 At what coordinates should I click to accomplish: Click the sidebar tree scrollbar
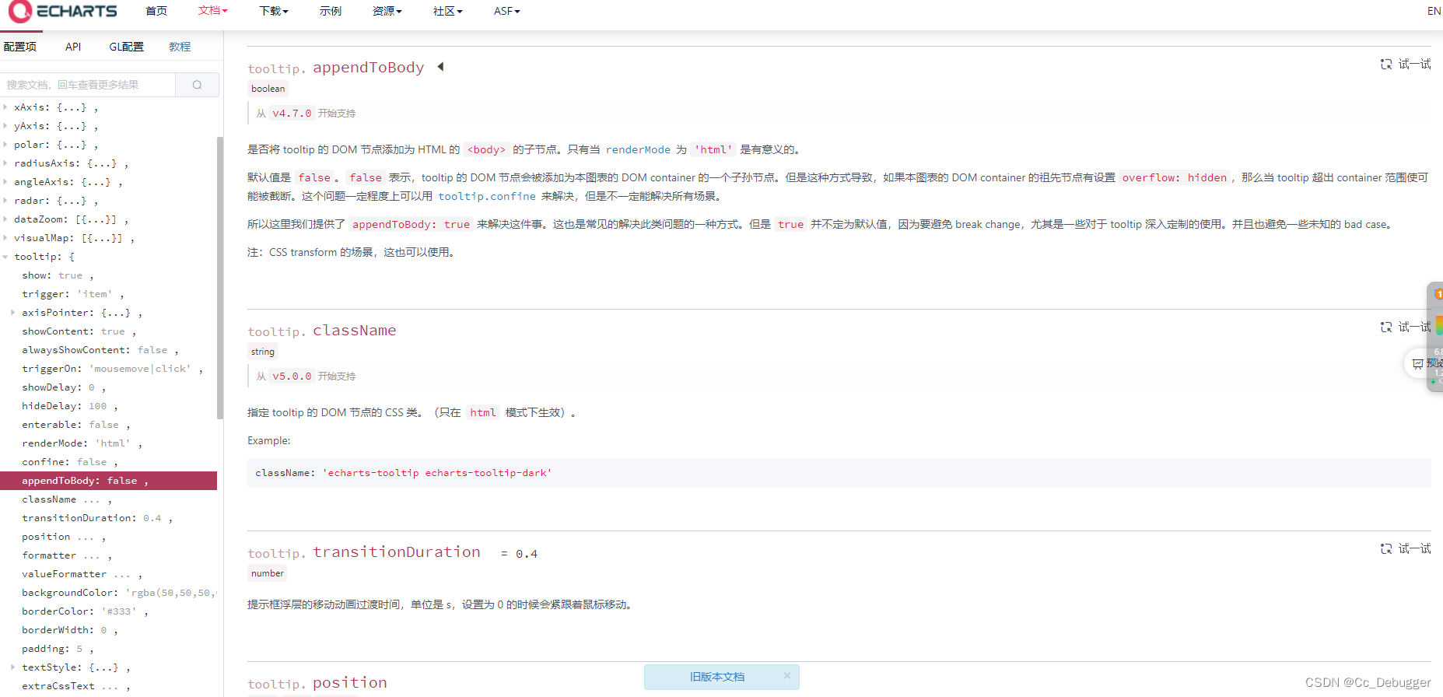[x=220, y=278]
